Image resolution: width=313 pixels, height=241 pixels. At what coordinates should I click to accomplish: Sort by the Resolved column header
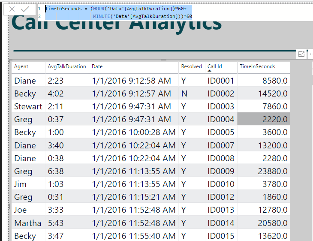coord(191,66)
